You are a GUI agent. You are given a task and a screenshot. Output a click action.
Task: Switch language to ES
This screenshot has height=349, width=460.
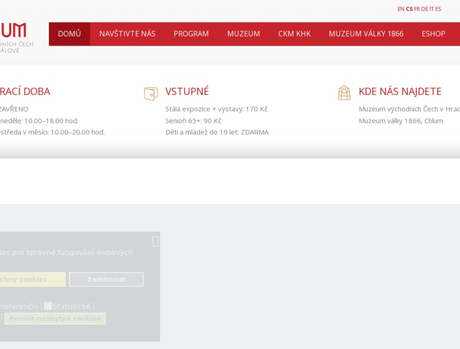pos(438,9)
